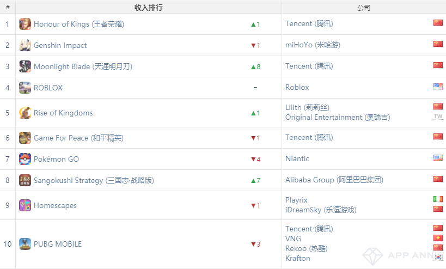Open the Krafton company link
This screenshot has width=446, height=269.
pyautogui.click(x=298, y=258)
